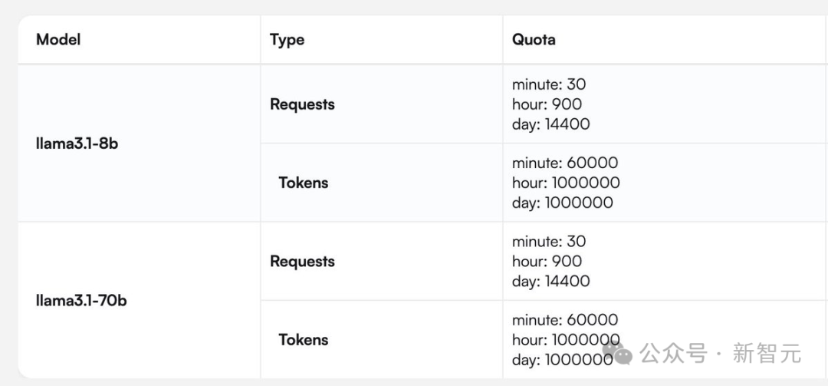Click the Tokens label for llama3.1-8b

tap(303, 183)
